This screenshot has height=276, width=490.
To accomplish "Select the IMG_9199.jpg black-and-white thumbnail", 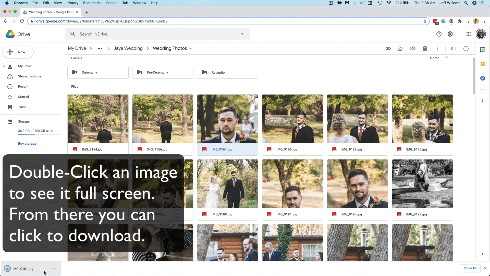I will pos(422,184).
